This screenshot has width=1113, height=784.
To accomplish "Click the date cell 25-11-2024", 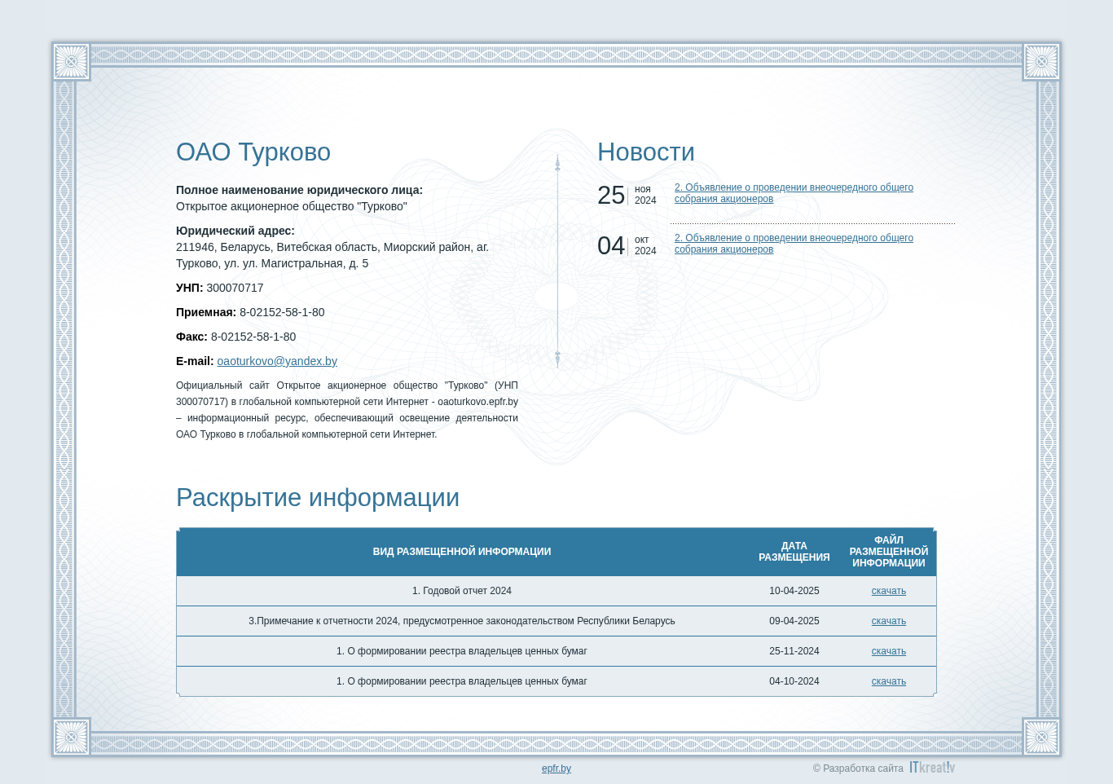I will [x=794, y=651].
